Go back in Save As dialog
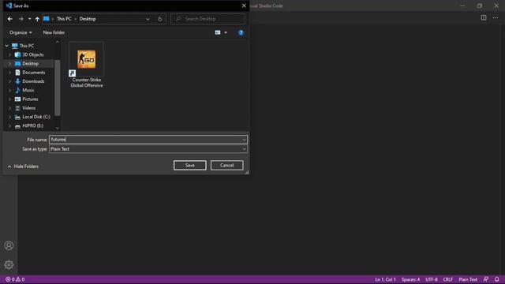The width and height of the screenshot is (505, 284). (x=10, y=19)
